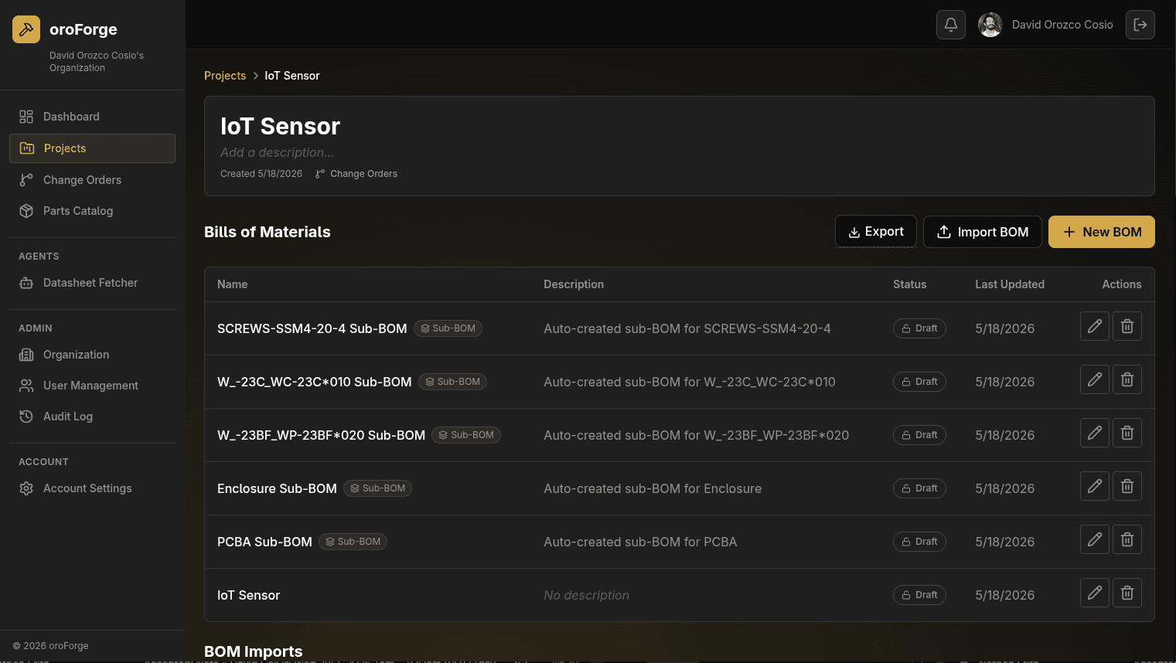Open the Datasheet Fetcher agent

pos(92,283)
